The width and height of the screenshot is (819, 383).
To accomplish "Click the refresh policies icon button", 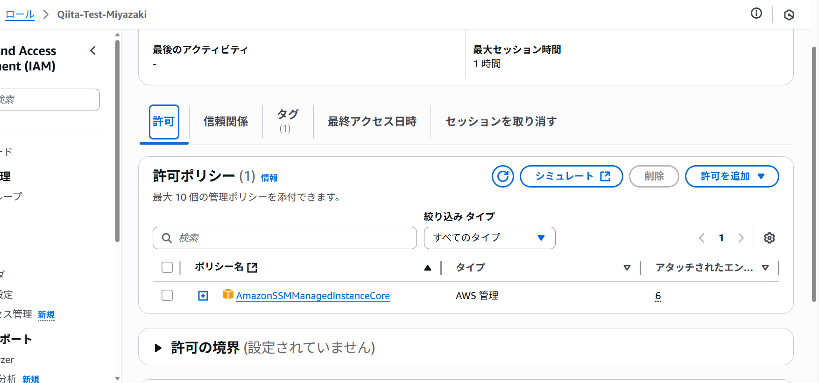I will [502, 176].
